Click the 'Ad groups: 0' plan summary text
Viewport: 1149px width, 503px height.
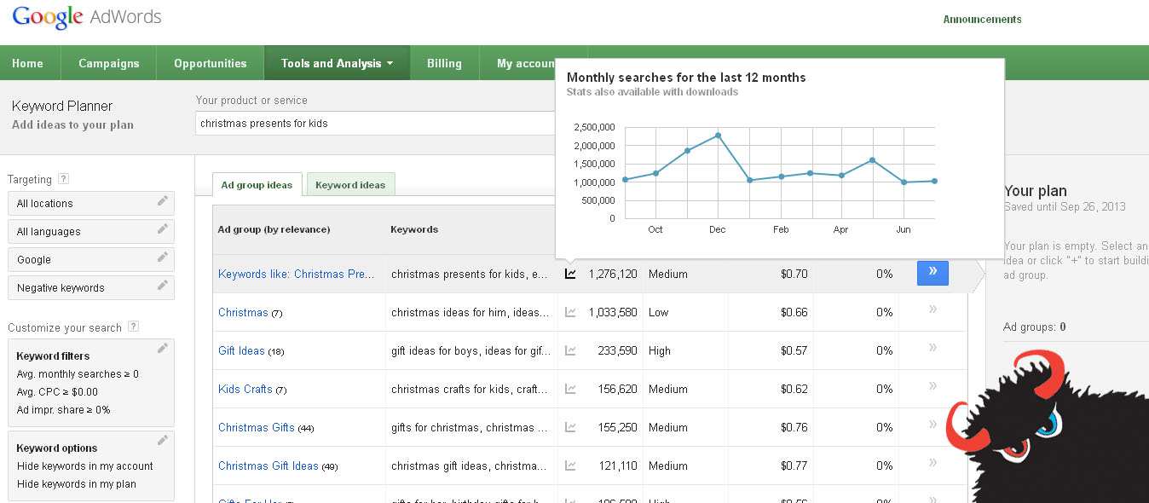coord(1035,327)
